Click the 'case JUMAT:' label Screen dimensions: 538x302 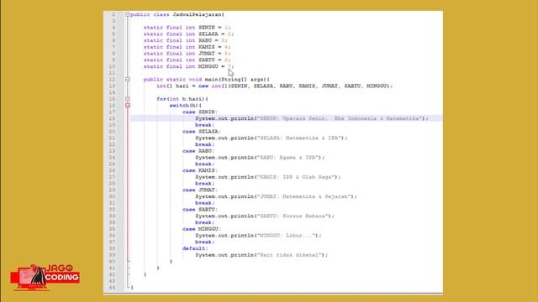pyautogui.click(x=200, y=190)
